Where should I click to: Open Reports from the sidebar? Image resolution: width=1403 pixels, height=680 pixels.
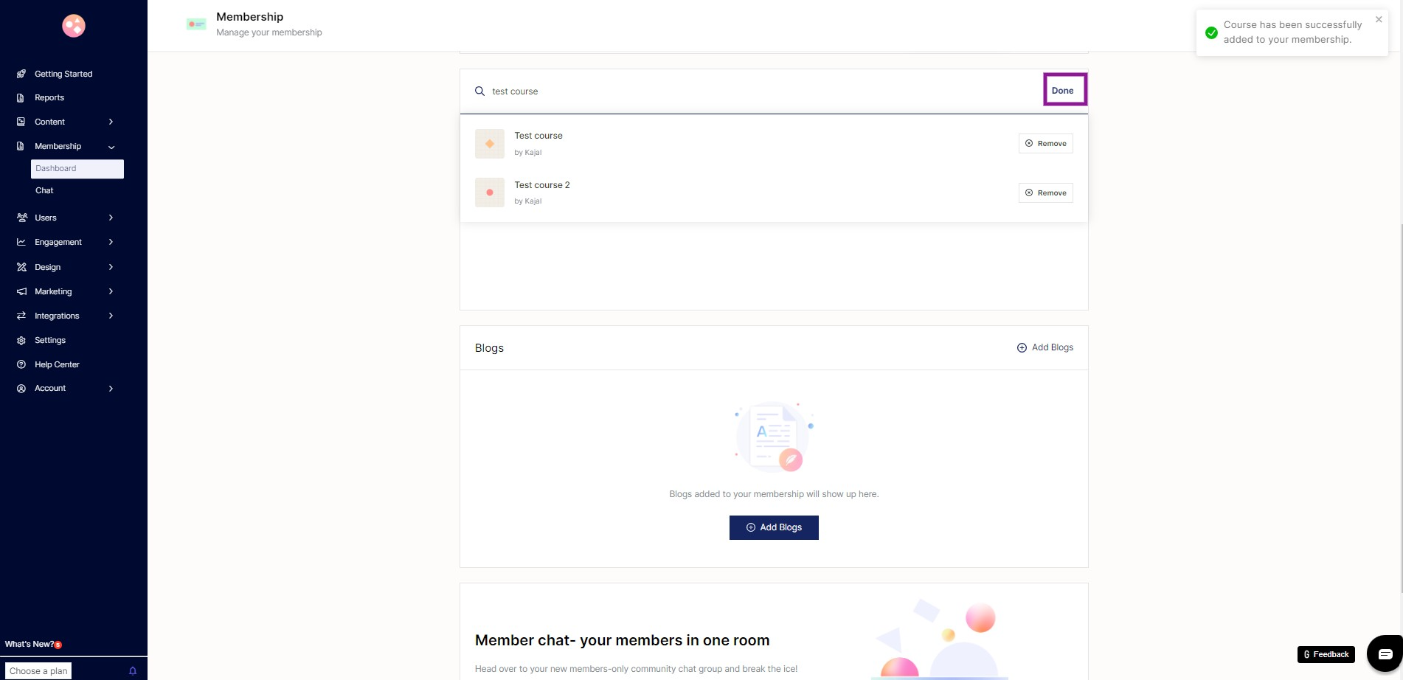(x=49, y=97)
